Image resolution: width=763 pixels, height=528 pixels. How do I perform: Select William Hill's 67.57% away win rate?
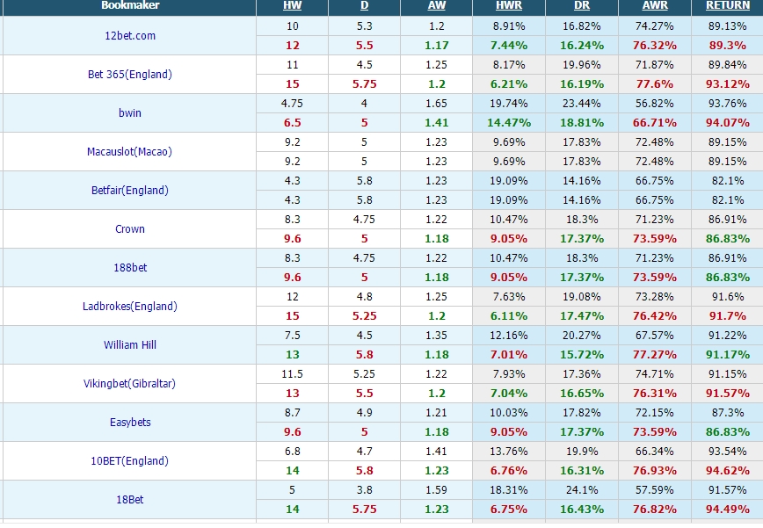pos(655,336)
